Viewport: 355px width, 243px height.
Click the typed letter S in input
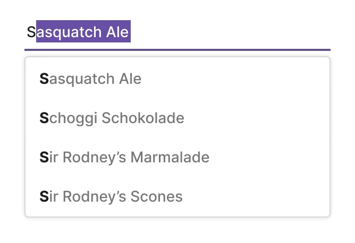click(31, 32)
